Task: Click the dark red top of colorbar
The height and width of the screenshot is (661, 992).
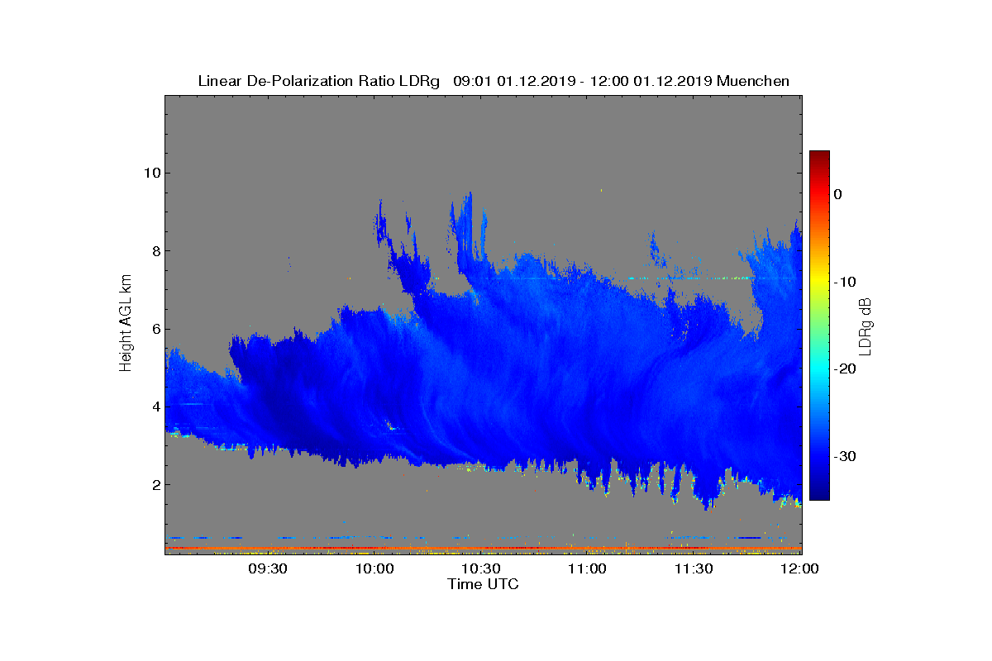Action: tap(819, 157)
